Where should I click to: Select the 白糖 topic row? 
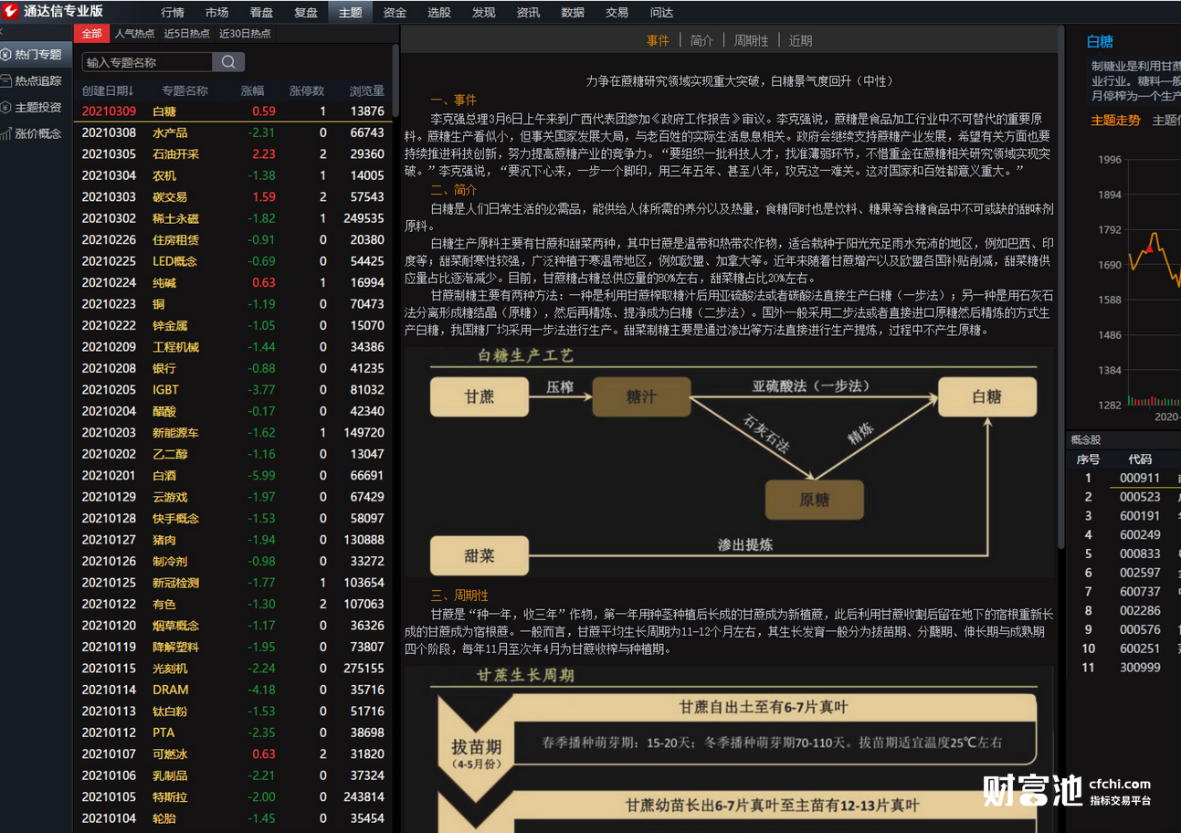[x=233, y=111]
